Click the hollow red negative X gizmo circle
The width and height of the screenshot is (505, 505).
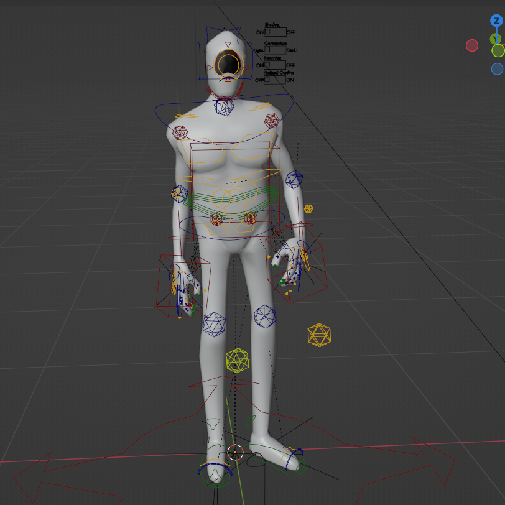coord(472,45)
